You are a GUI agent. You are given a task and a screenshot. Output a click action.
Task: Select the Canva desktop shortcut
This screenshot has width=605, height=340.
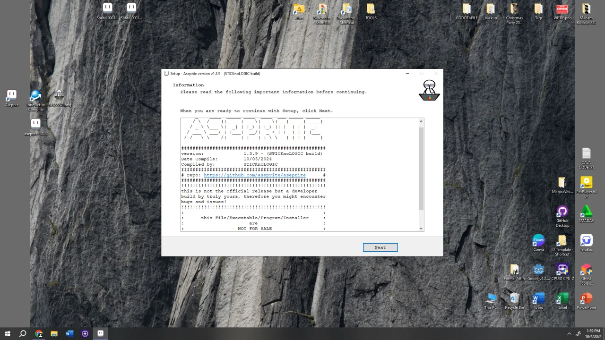coord(538,243)
